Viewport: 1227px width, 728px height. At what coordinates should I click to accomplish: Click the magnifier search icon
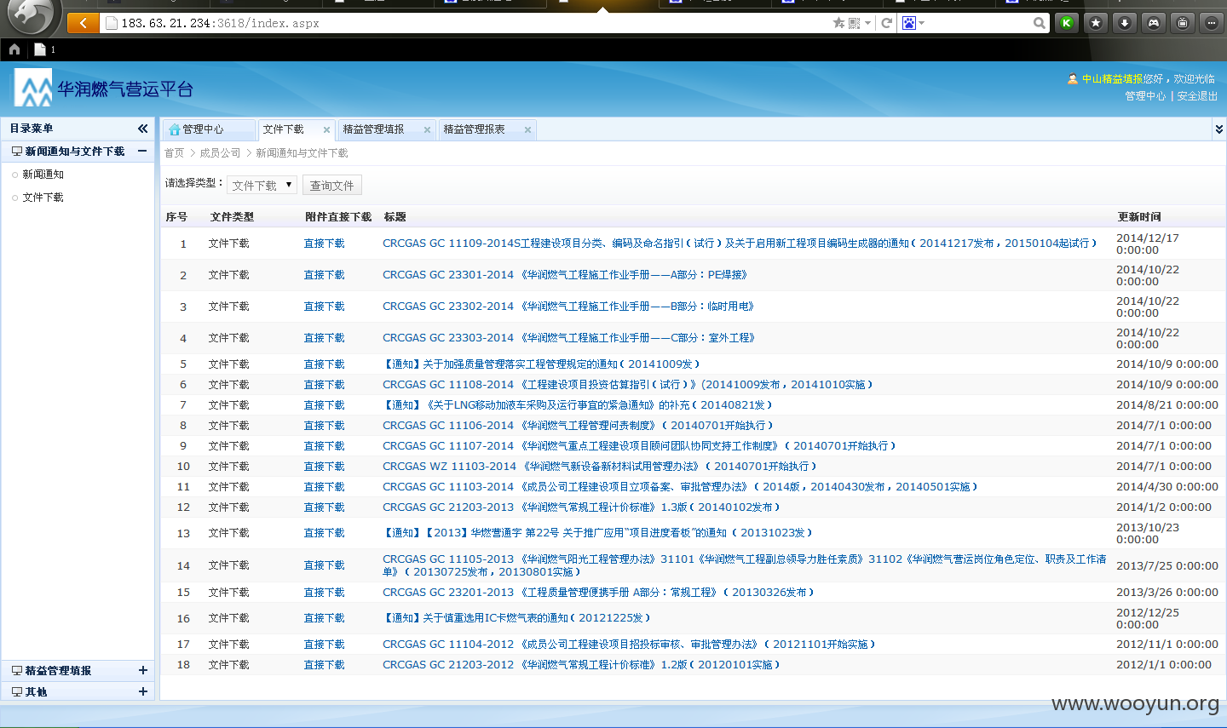(1040, 23)
